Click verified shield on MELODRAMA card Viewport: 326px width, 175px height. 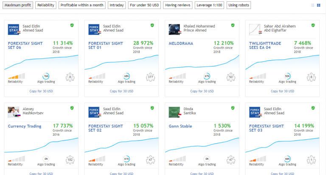233,25
